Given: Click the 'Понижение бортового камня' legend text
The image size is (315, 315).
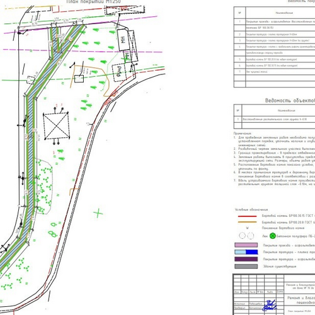Looking at the screenshot, I should point(283,228).
